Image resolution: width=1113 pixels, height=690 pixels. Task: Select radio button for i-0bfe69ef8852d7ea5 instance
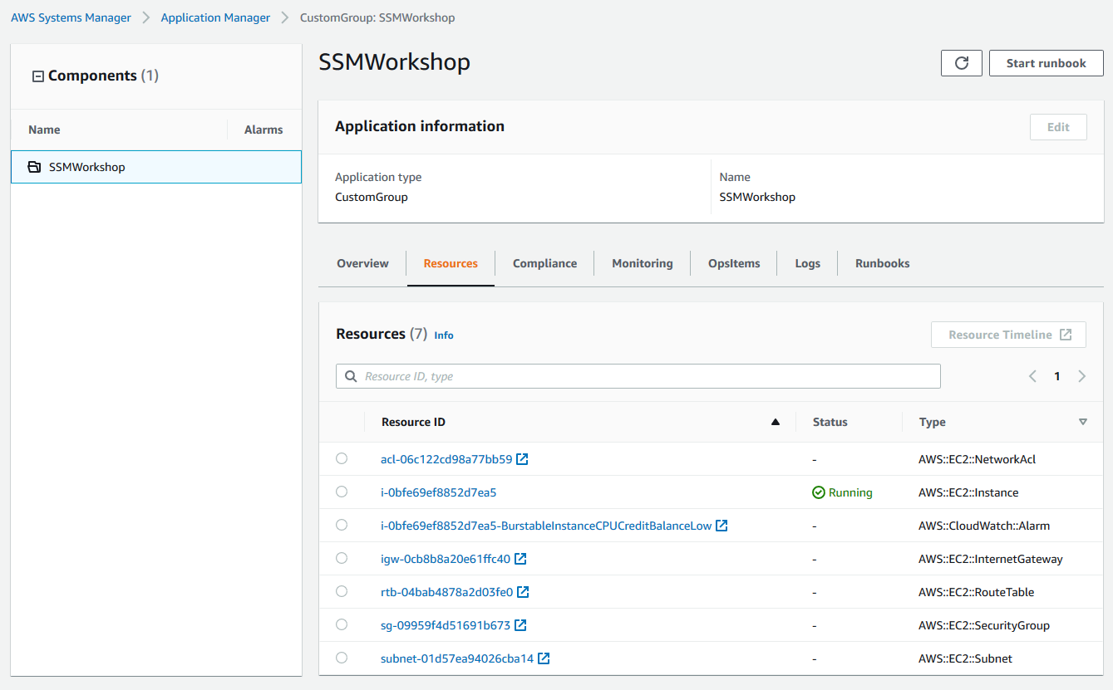pos(342,492)
